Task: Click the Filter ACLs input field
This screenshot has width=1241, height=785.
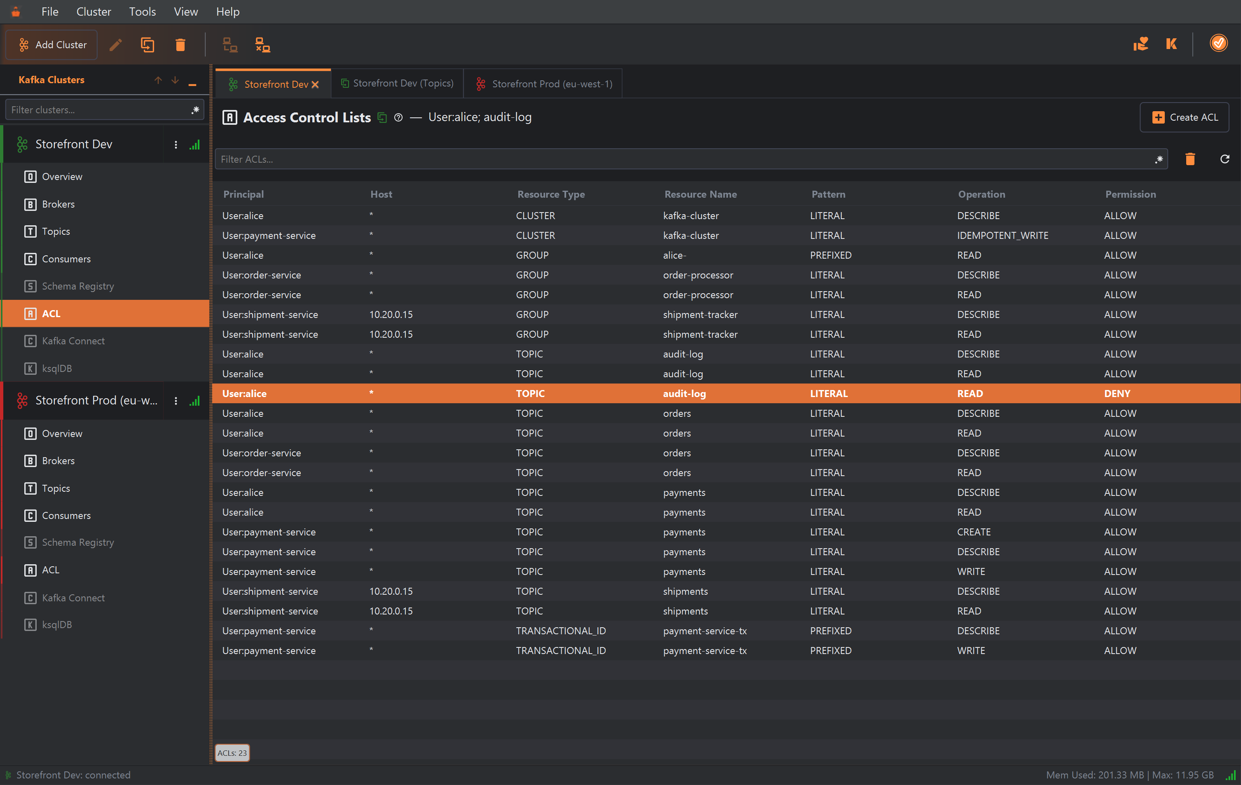Action: [x=691, y=159]
